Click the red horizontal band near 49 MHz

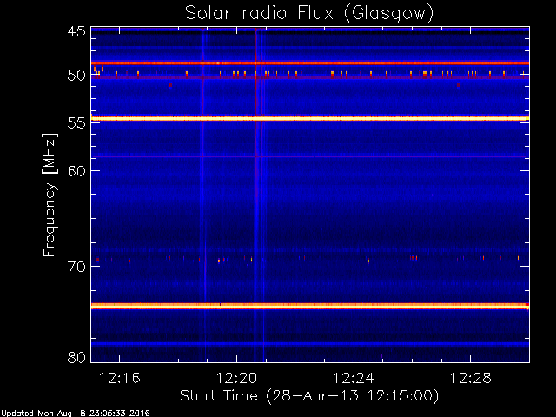pyautogui.click(x=310, y=63)
